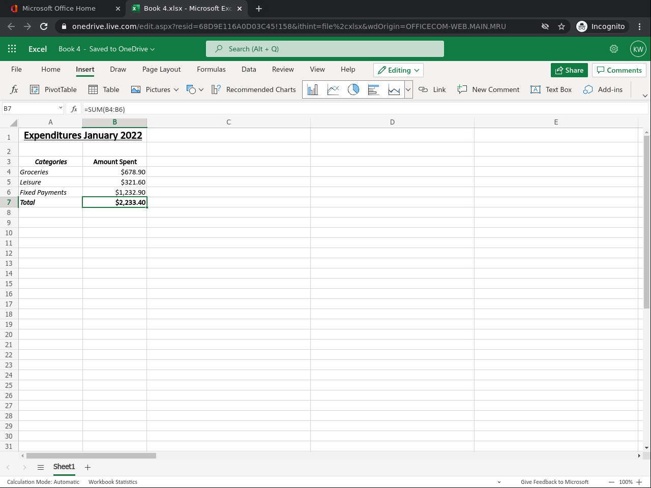The image size is (651, 488).
Task: Insert a pie chart
Action: coord(353,89)
